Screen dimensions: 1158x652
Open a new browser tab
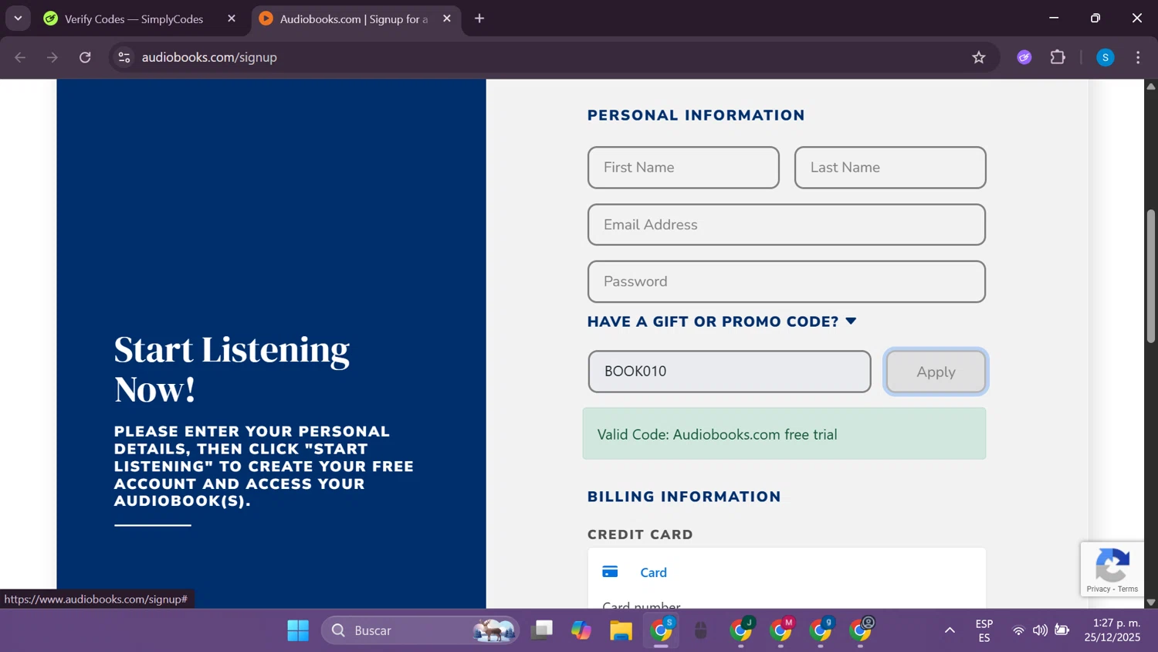click(x=479, y=19)
